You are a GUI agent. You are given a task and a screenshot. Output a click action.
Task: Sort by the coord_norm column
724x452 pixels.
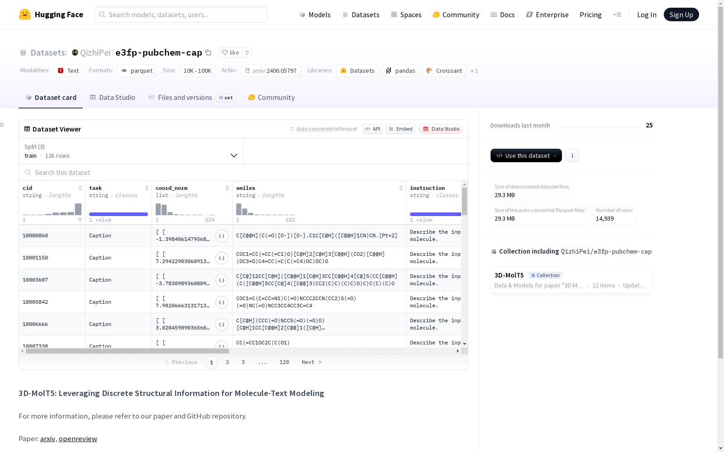click(227, 188)
